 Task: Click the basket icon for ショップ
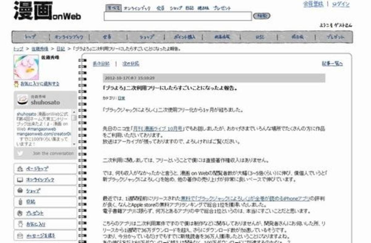(20, 191)
